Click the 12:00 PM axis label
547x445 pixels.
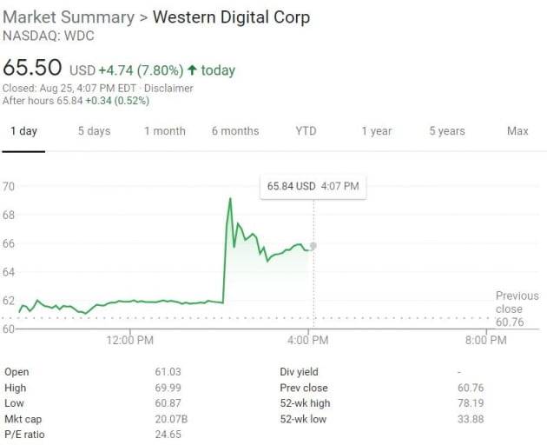tap(130, 341)
